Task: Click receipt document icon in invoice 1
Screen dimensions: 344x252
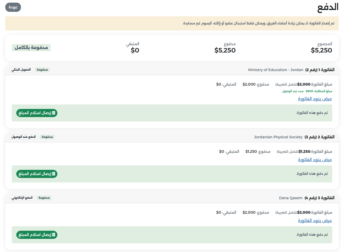Action: tap(54, 113)
